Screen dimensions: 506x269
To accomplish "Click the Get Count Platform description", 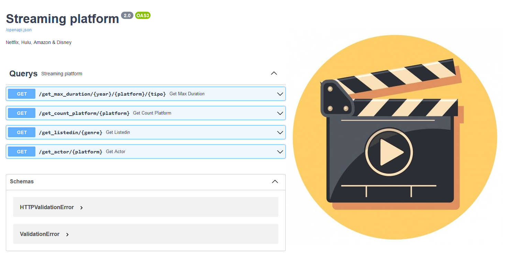I will click(x=152, y=113).
